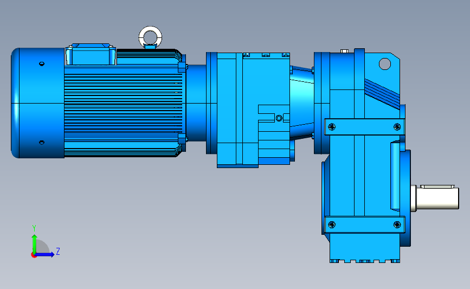470x289 pixels.
Task: Select the finned motor housing body
Action: 124,103
